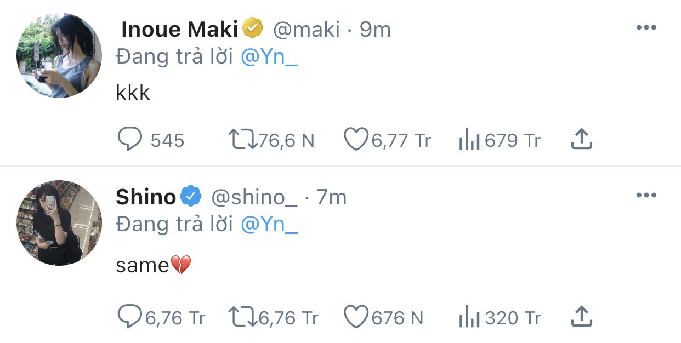Open more options for Shino's tweet
This screenshot has height=343, width=681.
pyautogui.click(x=646, y=195)
